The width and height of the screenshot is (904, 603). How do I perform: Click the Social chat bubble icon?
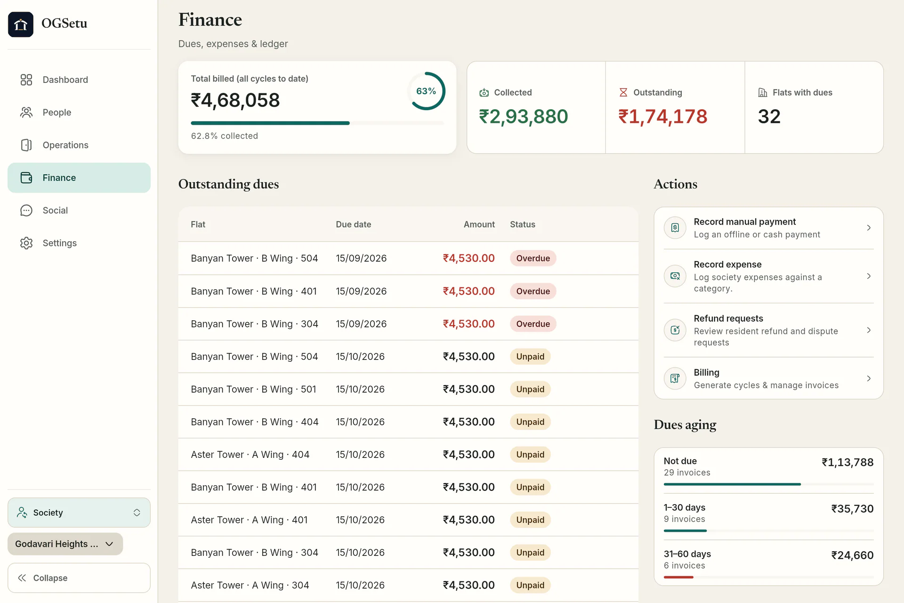coord(26,210)
